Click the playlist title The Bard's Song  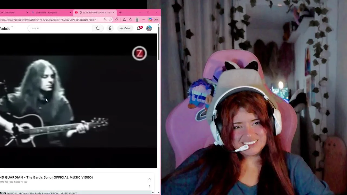tap(46, 177)
